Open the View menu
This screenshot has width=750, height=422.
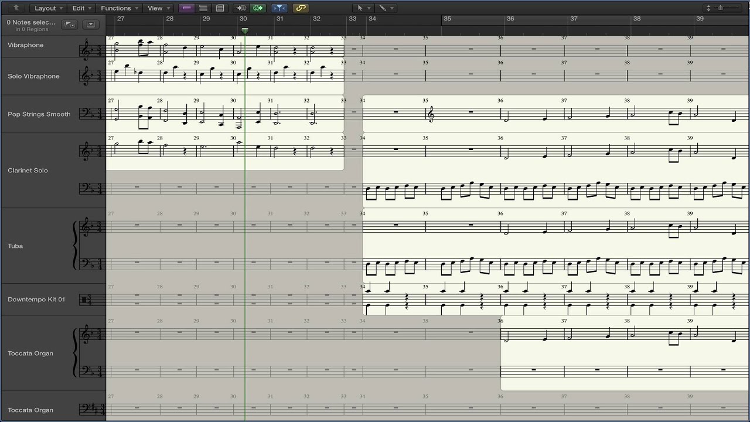coord(159,8)
